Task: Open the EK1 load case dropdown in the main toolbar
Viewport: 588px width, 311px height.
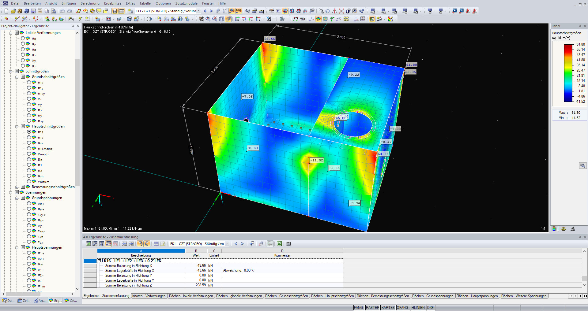Action: pyautogui.click(x=198, y=11)
